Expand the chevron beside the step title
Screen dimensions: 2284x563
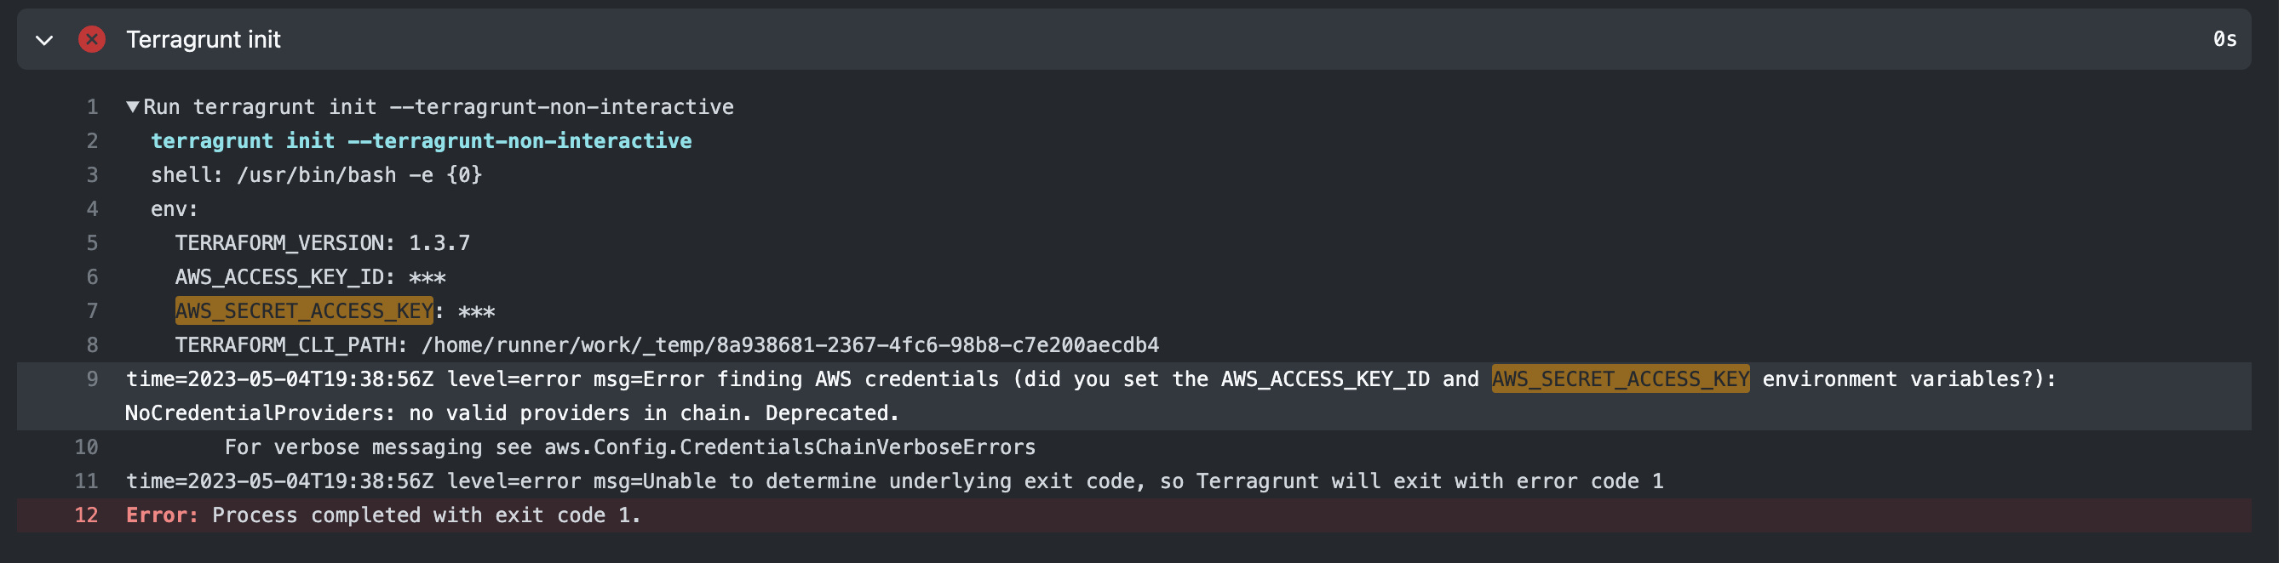43,39
